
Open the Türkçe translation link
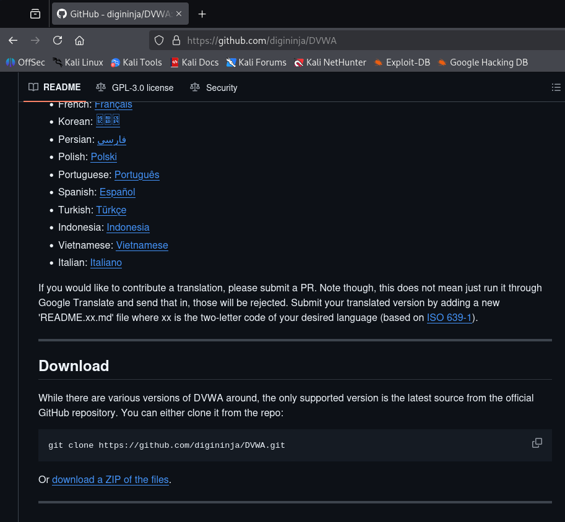111,210
